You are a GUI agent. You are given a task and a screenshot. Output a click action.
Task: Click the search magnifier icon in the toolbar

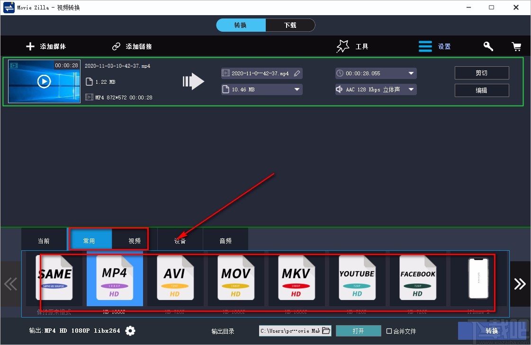(x=488, y=46)
